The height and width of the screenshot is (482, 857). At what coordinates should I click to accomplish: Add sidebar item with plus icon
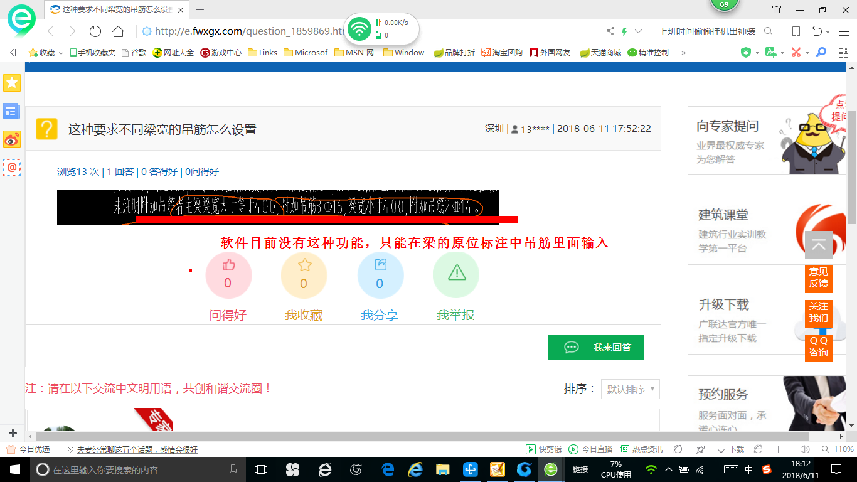click(13, 434)
